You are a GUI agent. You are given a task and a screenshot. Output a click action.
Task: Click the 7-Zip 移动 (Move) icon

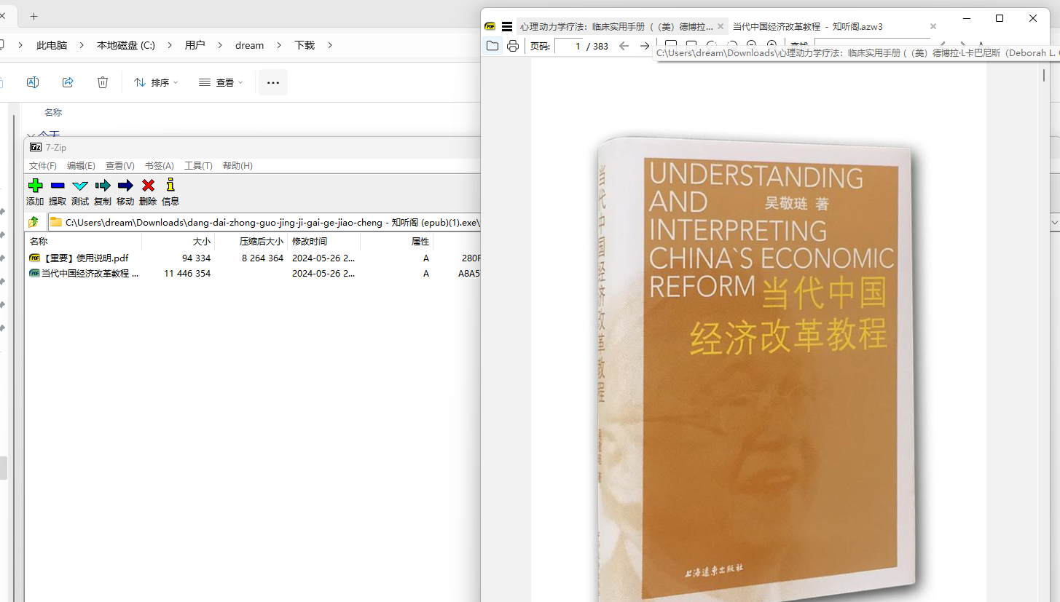125,185
